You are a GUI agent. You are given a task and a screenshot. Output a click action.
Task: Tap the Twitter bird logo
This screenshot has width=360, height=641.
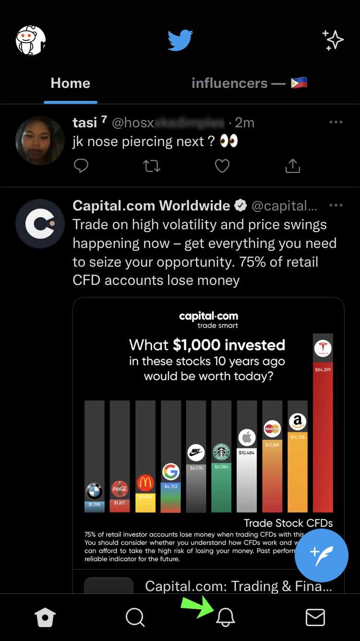180,40
